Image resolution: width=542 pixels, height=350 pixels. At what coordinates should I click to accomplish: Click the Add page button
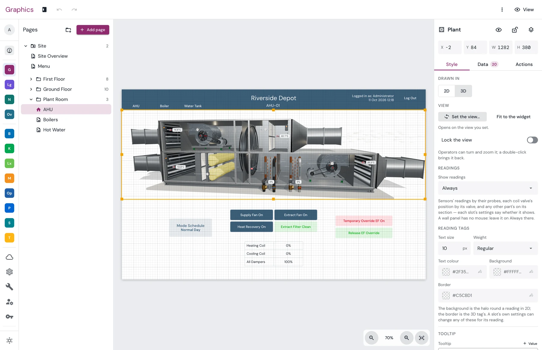pyautogui.click(x=93, y=30)
